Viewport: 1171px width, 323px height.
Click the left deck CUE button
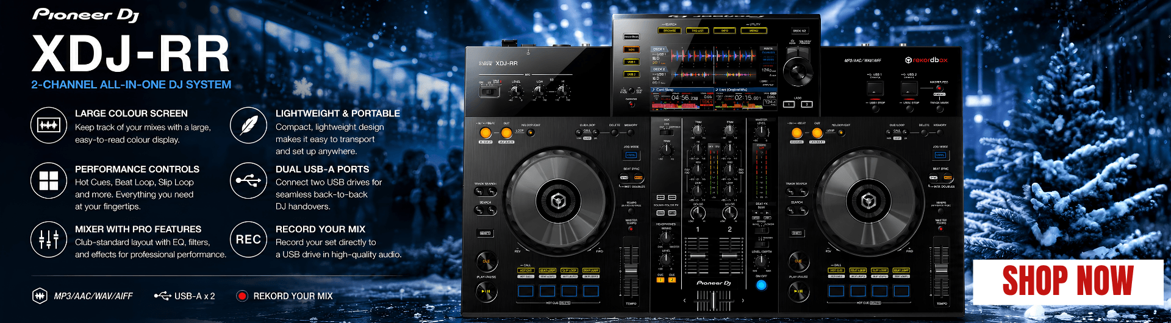click(x=486, y=261)
